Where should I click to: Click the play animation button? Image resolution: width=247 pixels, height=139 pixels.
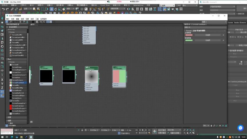[143, 130]
